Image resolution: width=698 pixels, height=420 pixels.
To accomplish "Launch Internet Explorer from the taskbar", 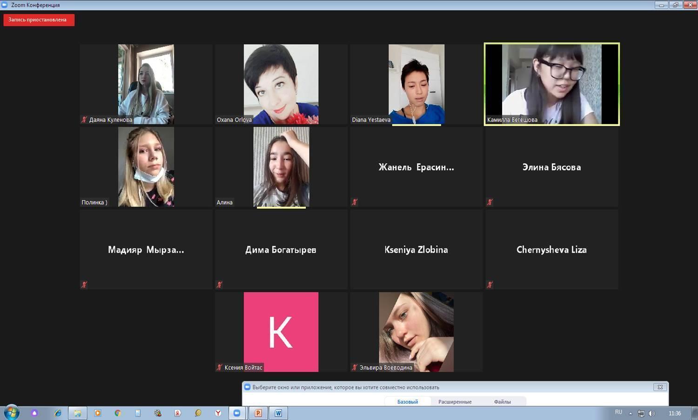I will pos(58,413).
